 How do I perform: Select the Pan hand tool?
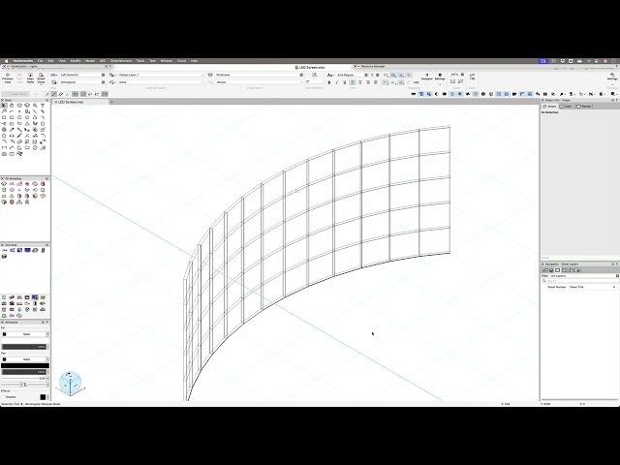point(12,106)
